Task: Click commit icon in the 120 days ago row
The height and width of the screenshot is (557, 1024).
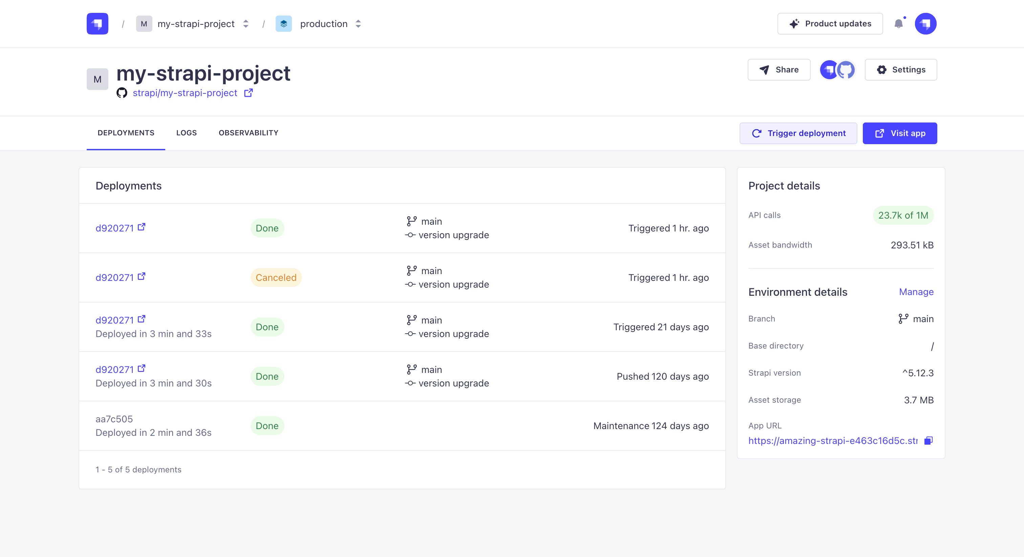Action: coord(410,383)
